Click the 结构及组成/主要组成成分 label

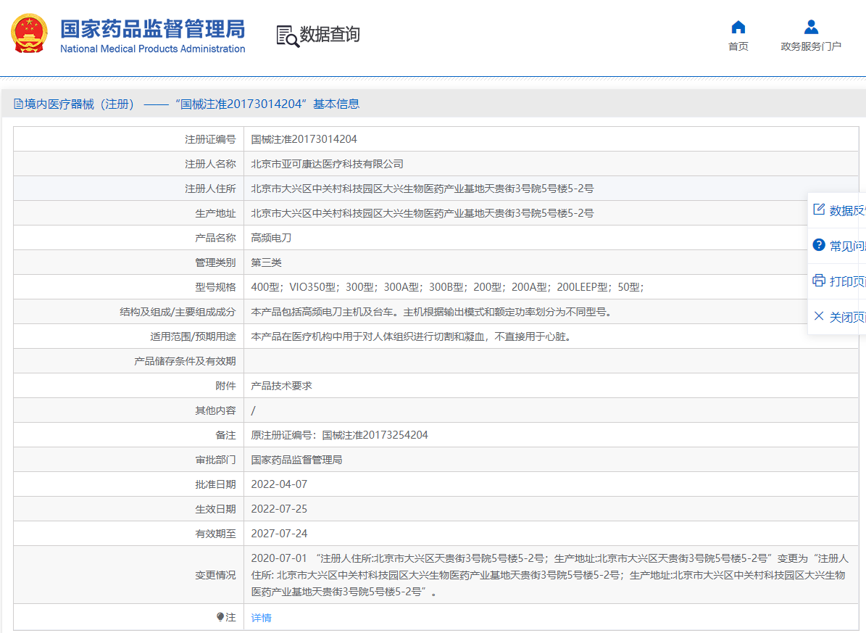[x=178, y=312]
